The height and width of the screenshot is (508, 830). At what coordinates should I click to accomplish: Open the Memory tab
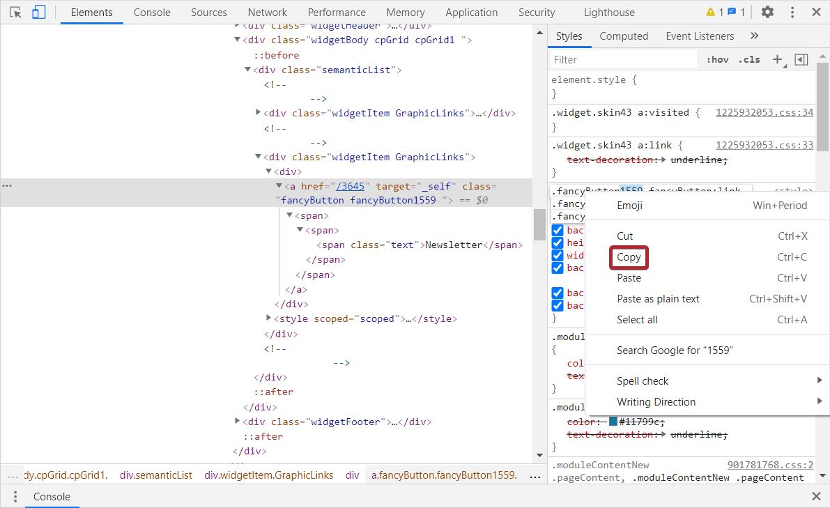(x=406, y=12)
